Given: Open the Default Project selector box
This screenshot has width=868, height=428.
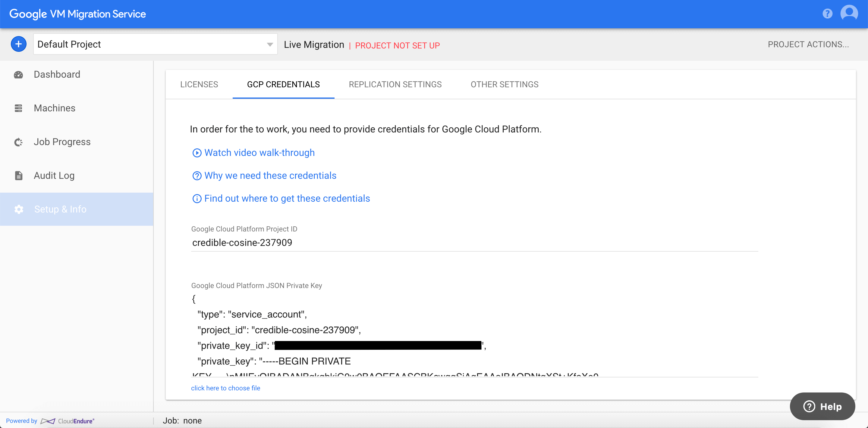Looking at the screenshot, I should pyautogui.click(x=155, y=44).
